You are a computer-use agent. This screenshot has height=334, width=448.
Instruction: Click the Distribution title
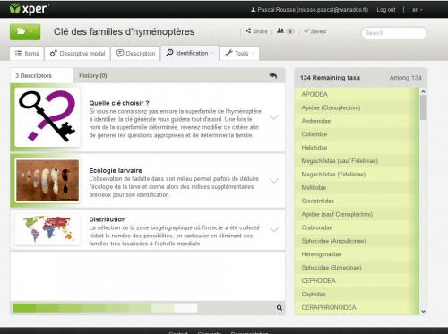pos(108,219)
